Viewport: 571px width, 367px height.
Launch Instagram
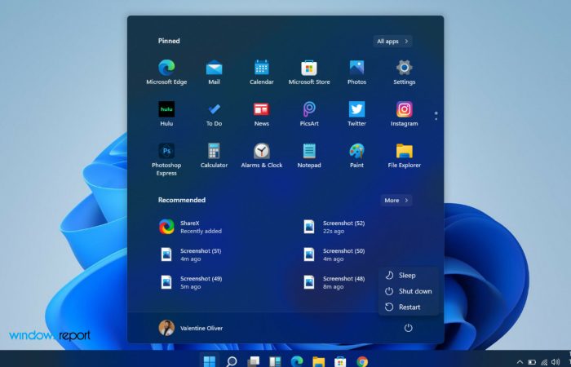(x=405, y=114)
